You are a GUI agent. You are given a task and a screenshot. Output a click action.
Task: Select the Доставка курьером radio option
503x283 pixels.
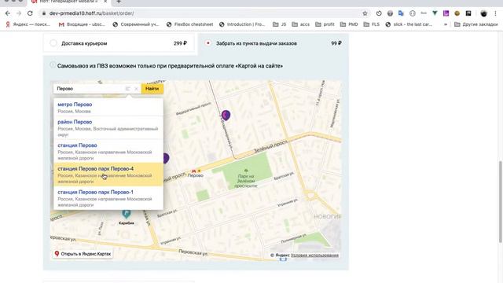click(53, 43)
